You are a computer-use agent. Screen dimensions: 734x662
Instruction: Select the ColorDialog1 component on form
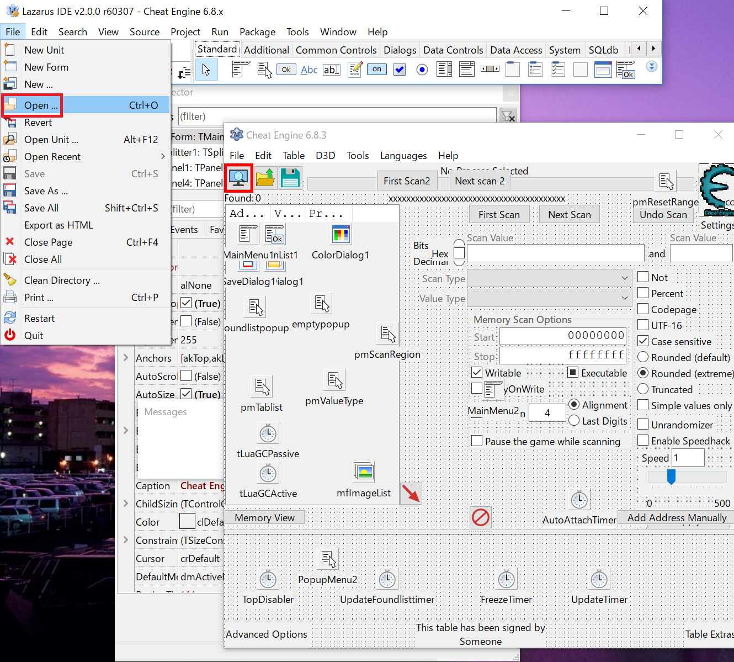pos(341,235)
